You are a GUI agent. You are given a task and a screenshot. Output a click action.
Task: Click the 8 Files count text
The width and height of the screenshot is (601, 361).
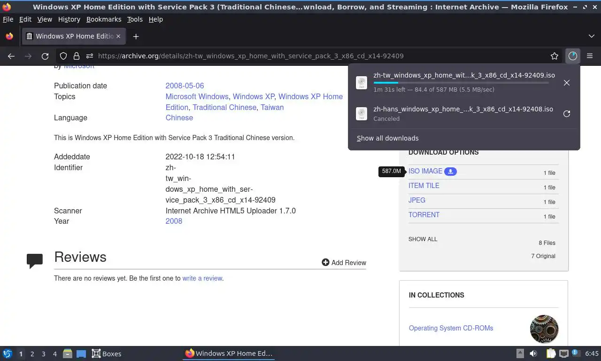pos(547,243)
